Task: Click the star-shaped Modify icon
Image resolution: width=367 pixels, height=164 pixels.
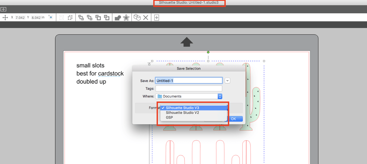Action: 126,17
